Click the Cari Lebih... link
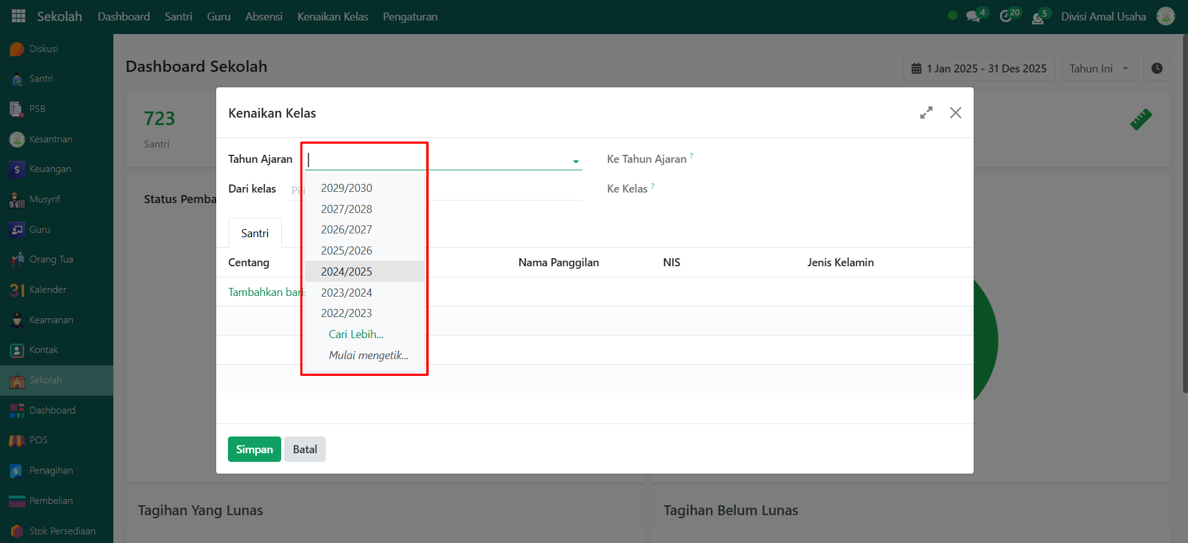The image size is (1188, 543). pos(356,334)
